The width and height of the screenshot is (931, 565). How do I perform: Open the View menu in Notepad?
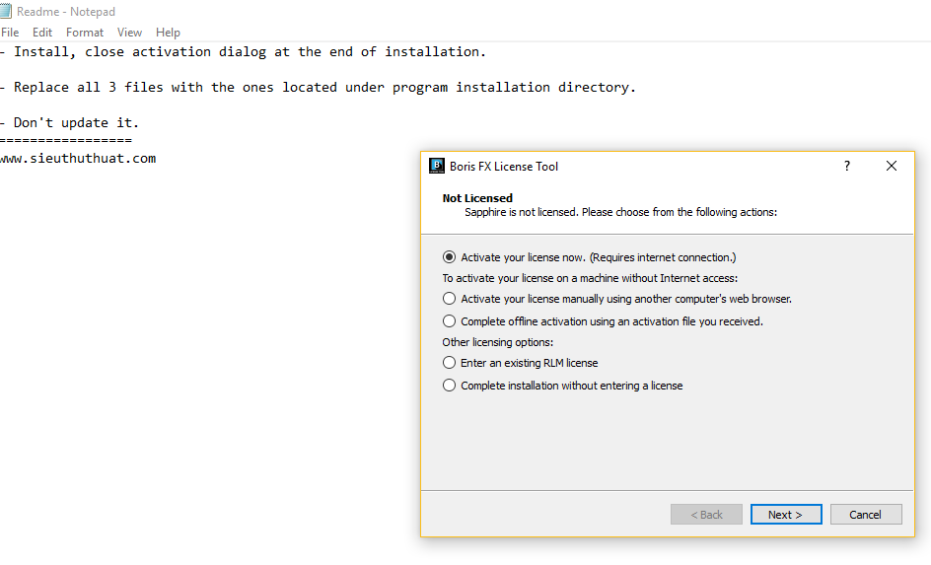point(129,33)
